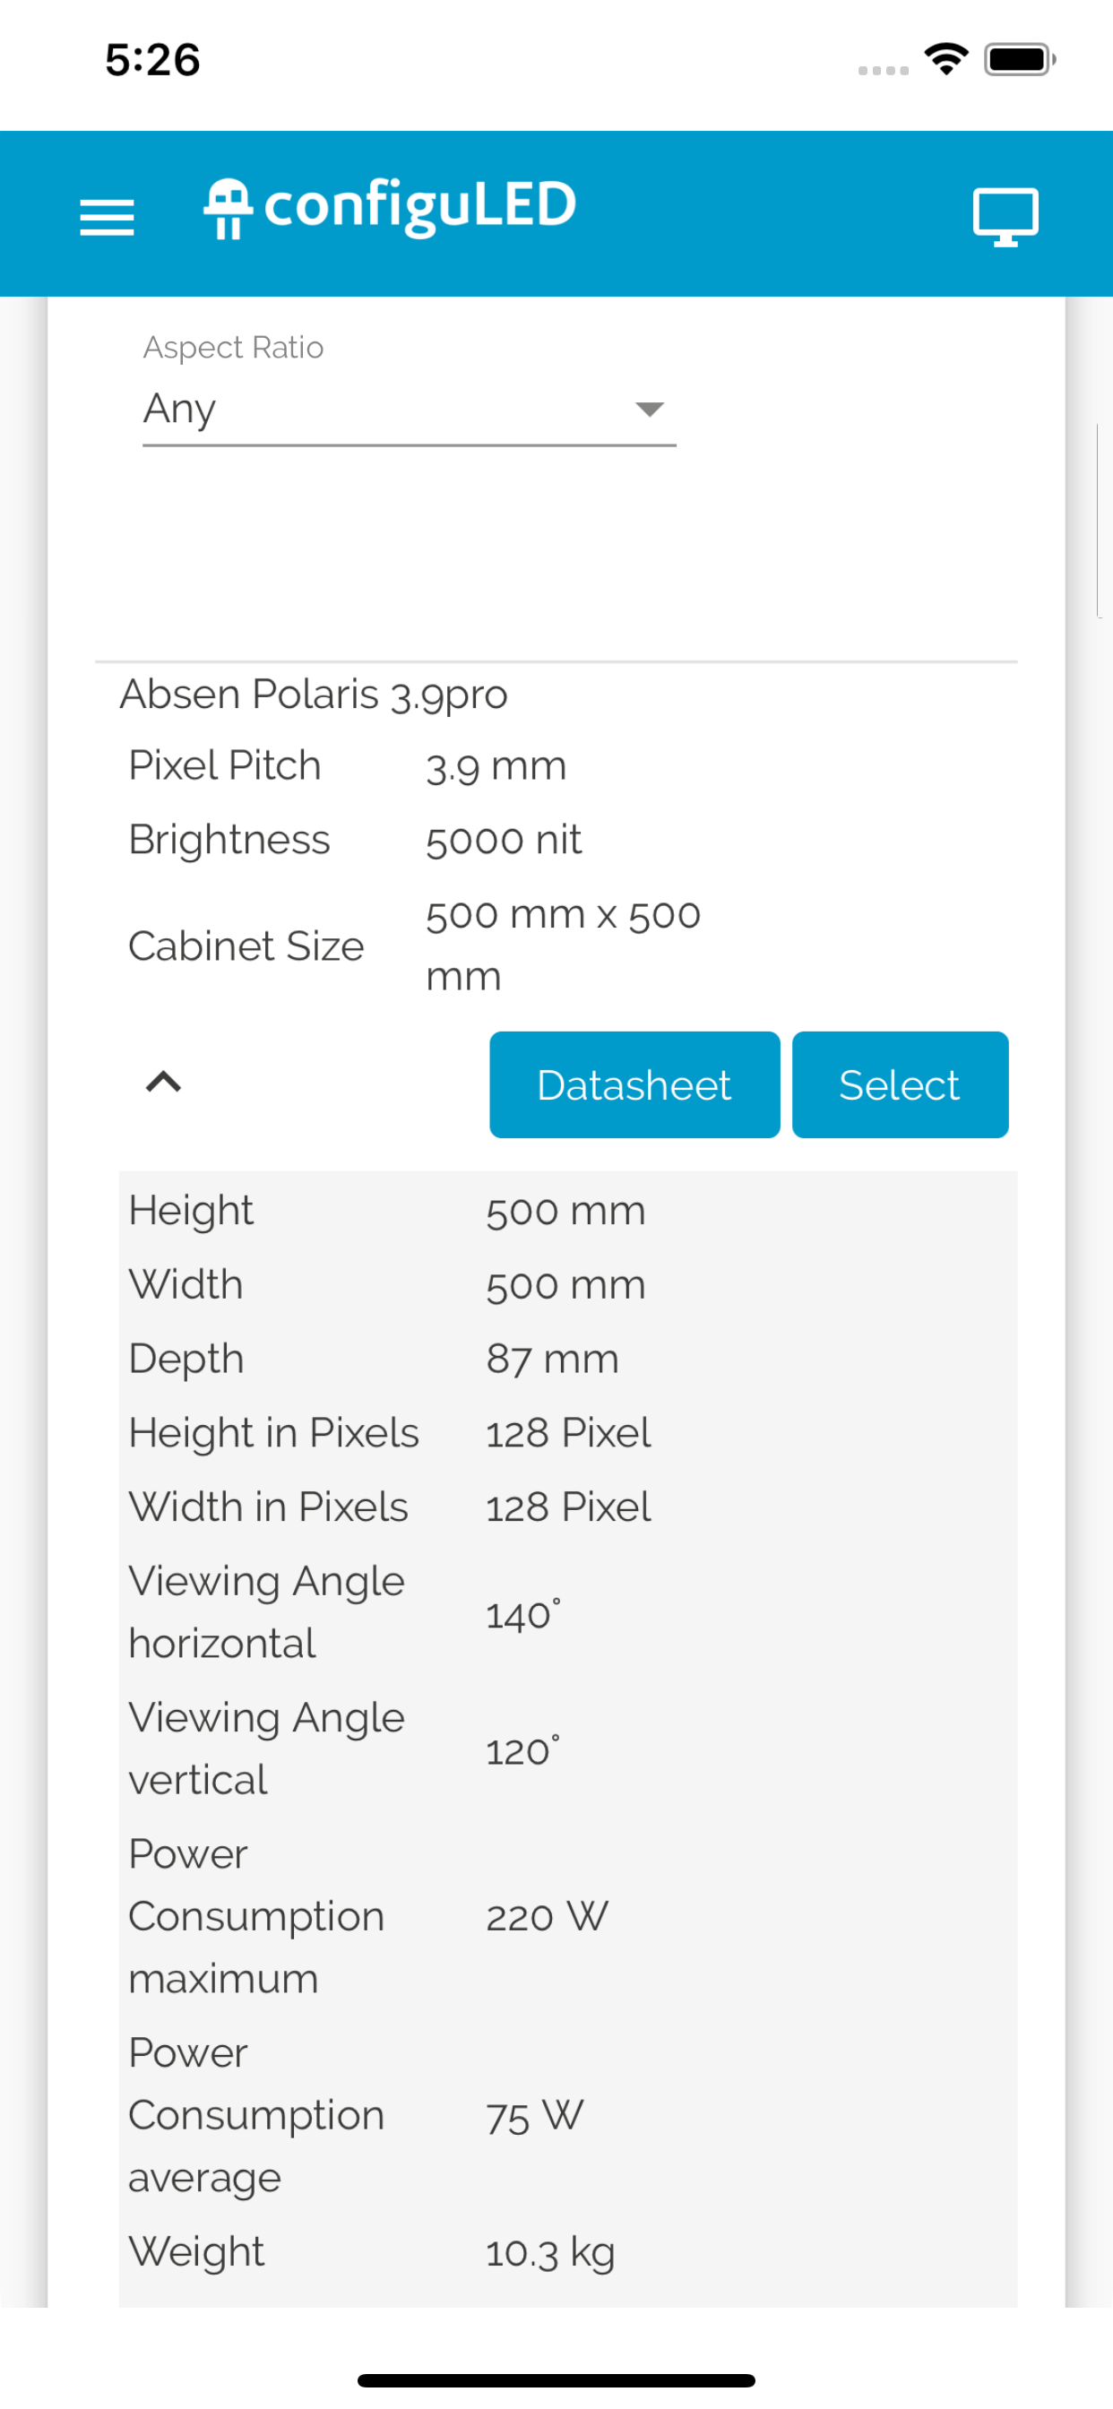Screen dimensions: 1113x2409
Task: Select the Absen Polaris 3.9pro panel
Action: tap(900, 1084)
